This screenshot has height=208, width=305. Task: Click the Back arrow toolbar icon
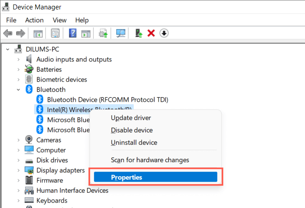click(8, 33)
